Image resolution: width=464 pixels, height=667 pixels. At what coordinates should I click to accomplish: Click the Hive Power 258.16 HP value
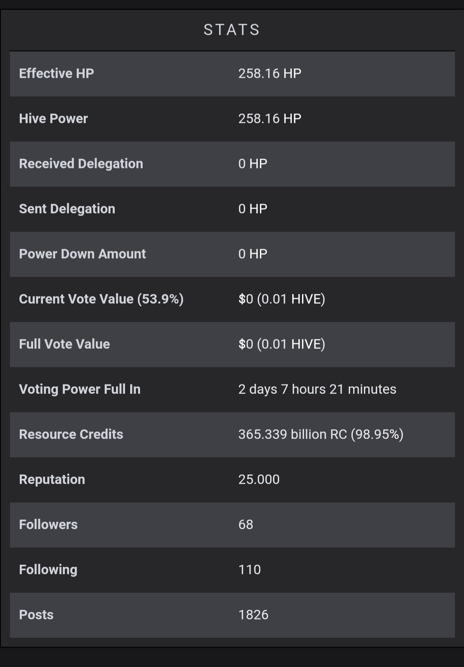(x=270, y=119)
